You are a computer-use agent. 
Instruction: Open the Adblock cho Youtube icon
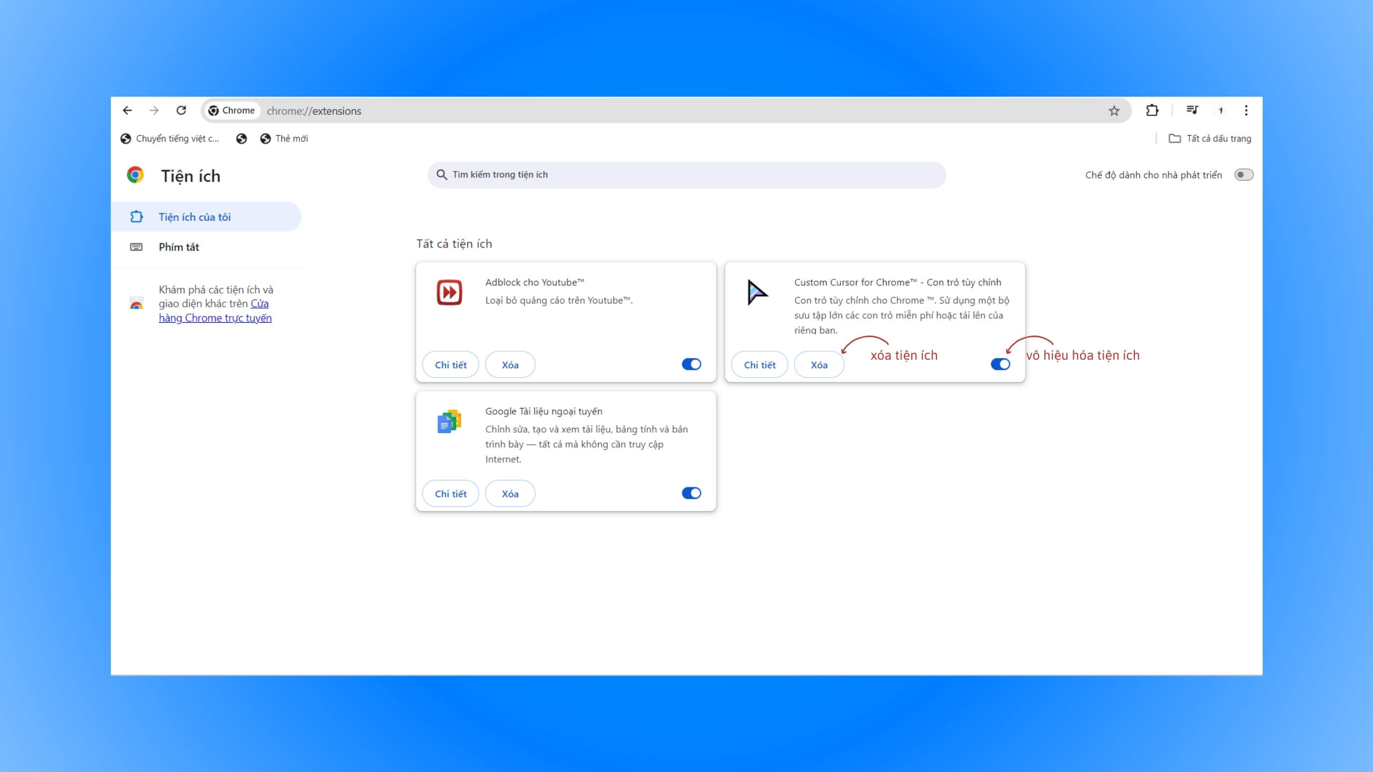tap(449, 292)
